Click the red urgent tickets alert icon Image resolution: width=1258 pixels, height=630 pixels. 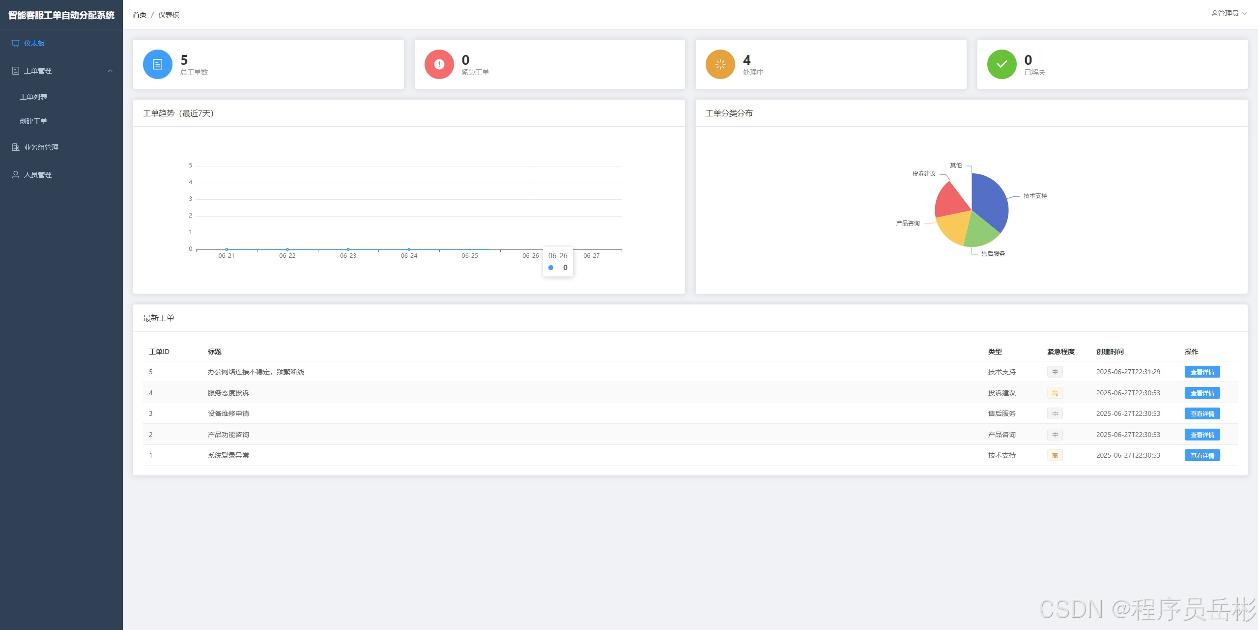click(x=439, y=64)
